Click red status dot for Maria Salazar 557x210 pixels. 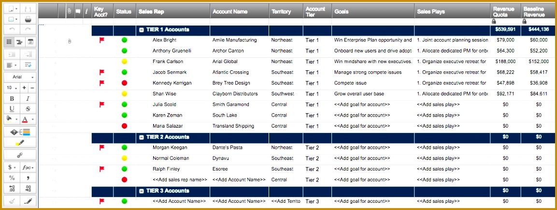tap(124, 126)
